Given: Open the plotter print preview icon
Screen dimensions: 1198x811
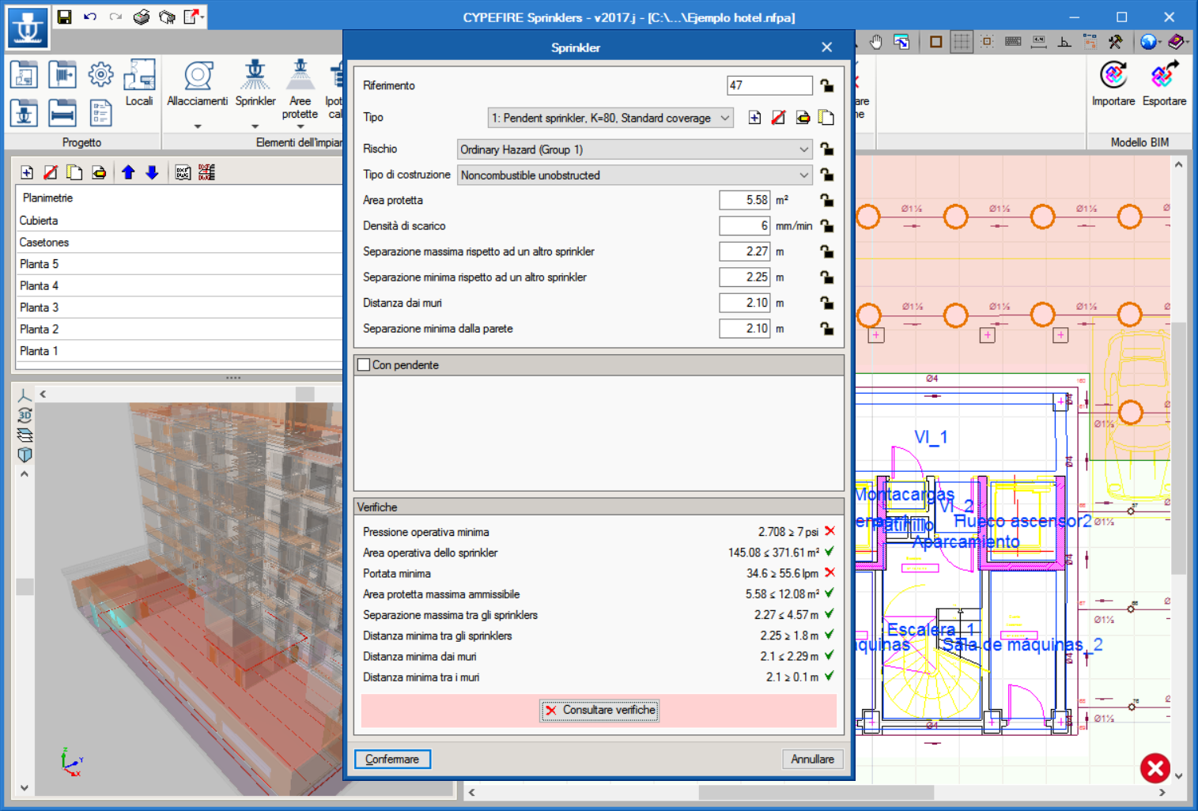Looking at the screenshot, I should point(167,17).
